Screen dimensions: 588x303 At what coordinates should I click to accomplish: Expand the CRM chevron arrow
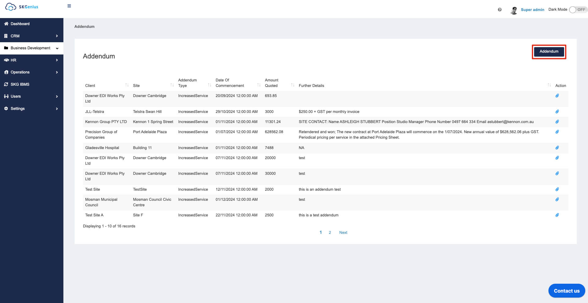pos(57,36)
